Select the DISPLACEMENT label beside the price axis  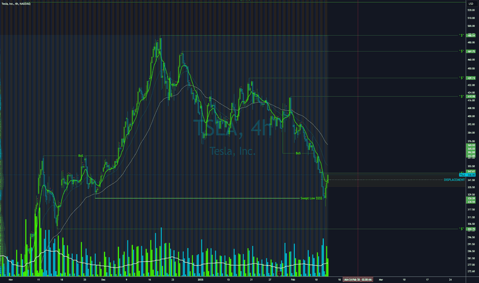click(x=454, y=180)
